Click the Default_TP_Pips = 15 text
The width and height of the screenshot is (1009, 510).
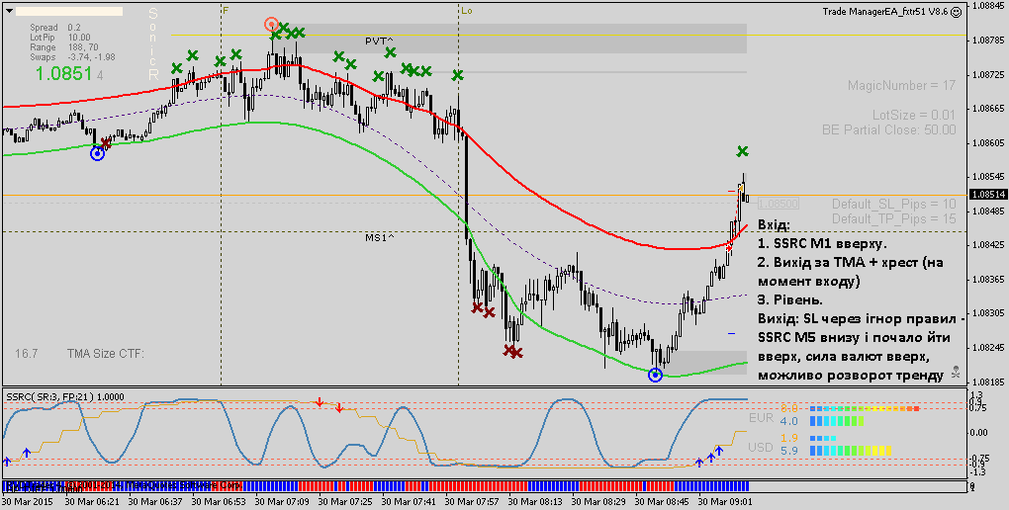[x=894, y=218]
